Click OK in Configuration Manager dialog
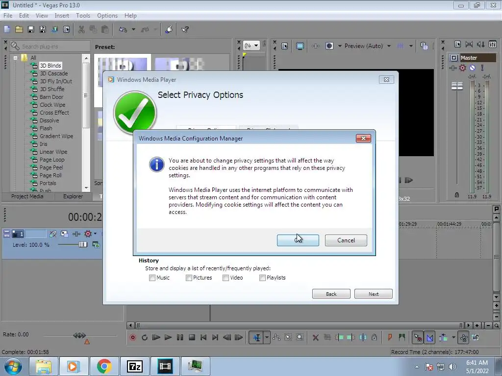 tap(298, 240)
